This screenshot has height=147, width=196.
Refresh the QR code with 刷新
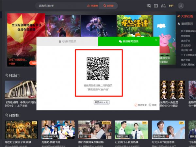[x=153, y=105]
